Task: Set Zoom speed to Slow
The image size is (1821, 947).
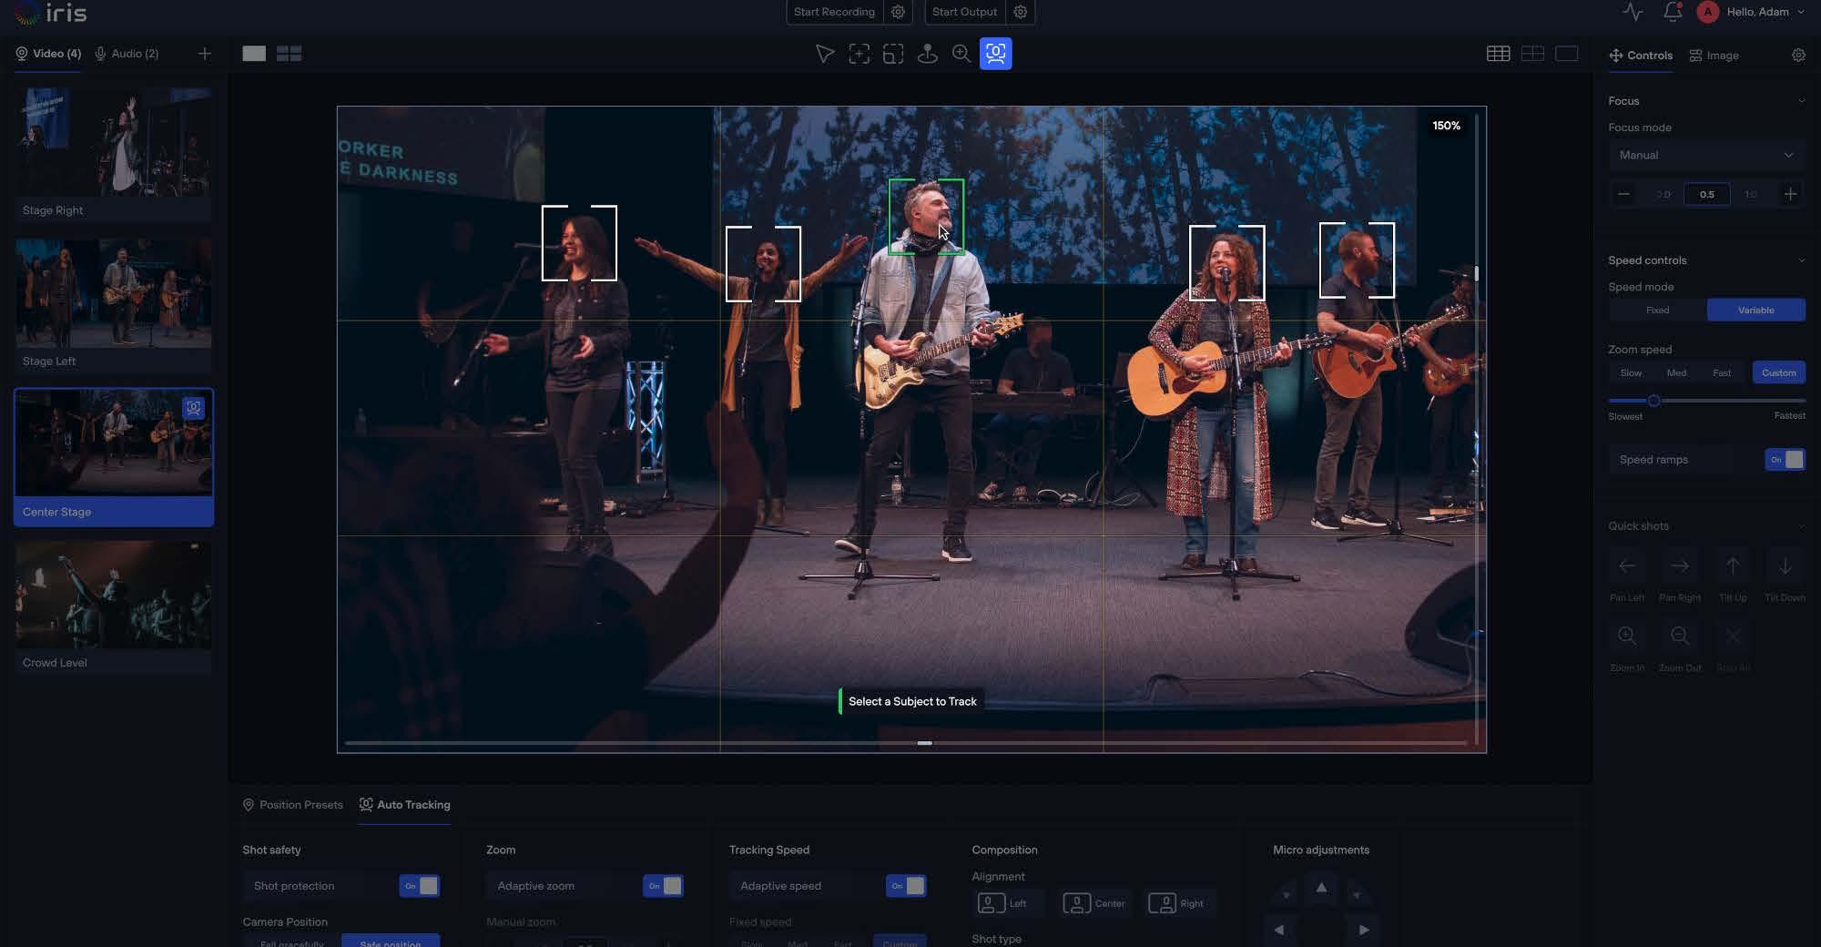Action: 1631,372
